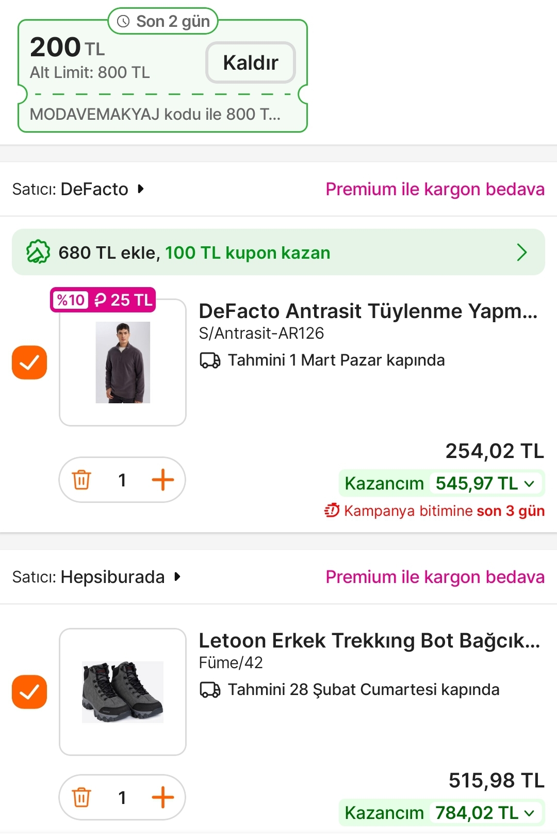Open the DeFacto Antrasit product title
557x836 pixels.
[x=368, y=311]
